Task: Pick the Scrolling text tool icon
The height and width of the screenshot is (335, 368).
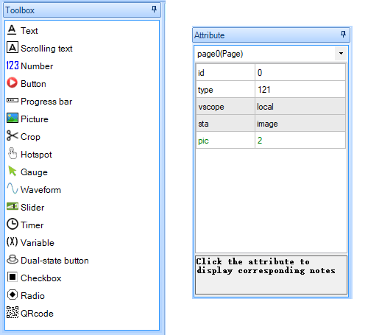Action: click(13, 47)
